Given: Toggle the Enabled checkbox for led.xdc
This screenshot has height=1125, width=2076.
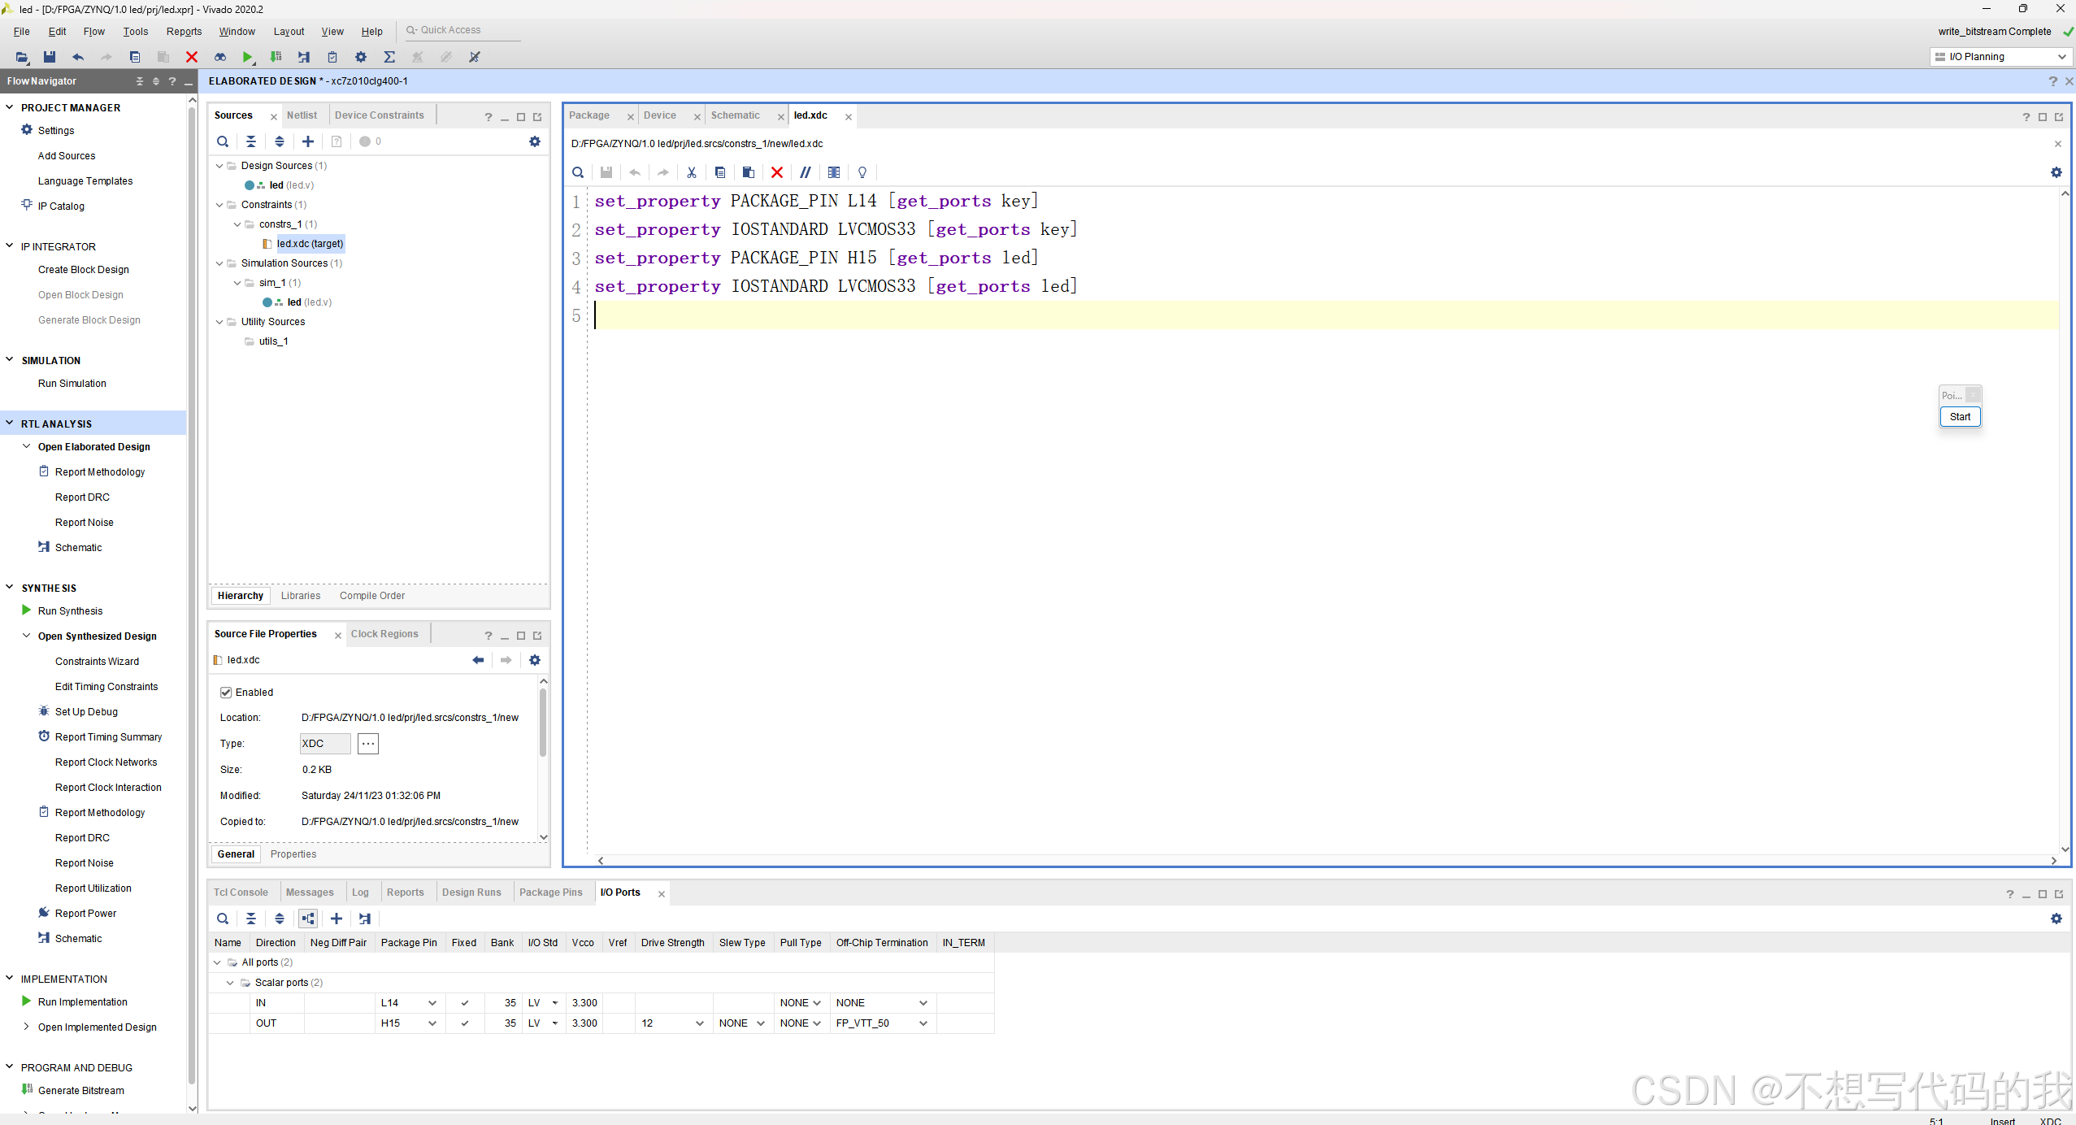Looking at the screenshot, I should [x=226, y=692].
